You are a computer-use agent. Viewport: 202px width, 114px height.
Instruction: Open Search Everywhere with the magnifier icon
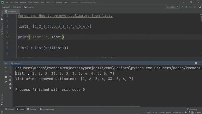[x=200, y=7]
